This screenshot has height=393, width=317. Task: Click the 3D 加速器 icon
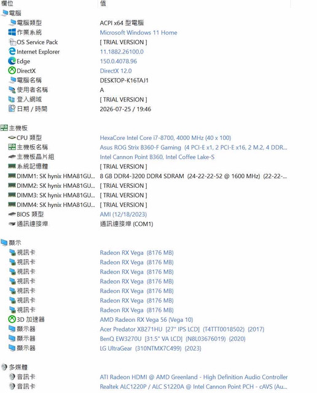point(12,319)
